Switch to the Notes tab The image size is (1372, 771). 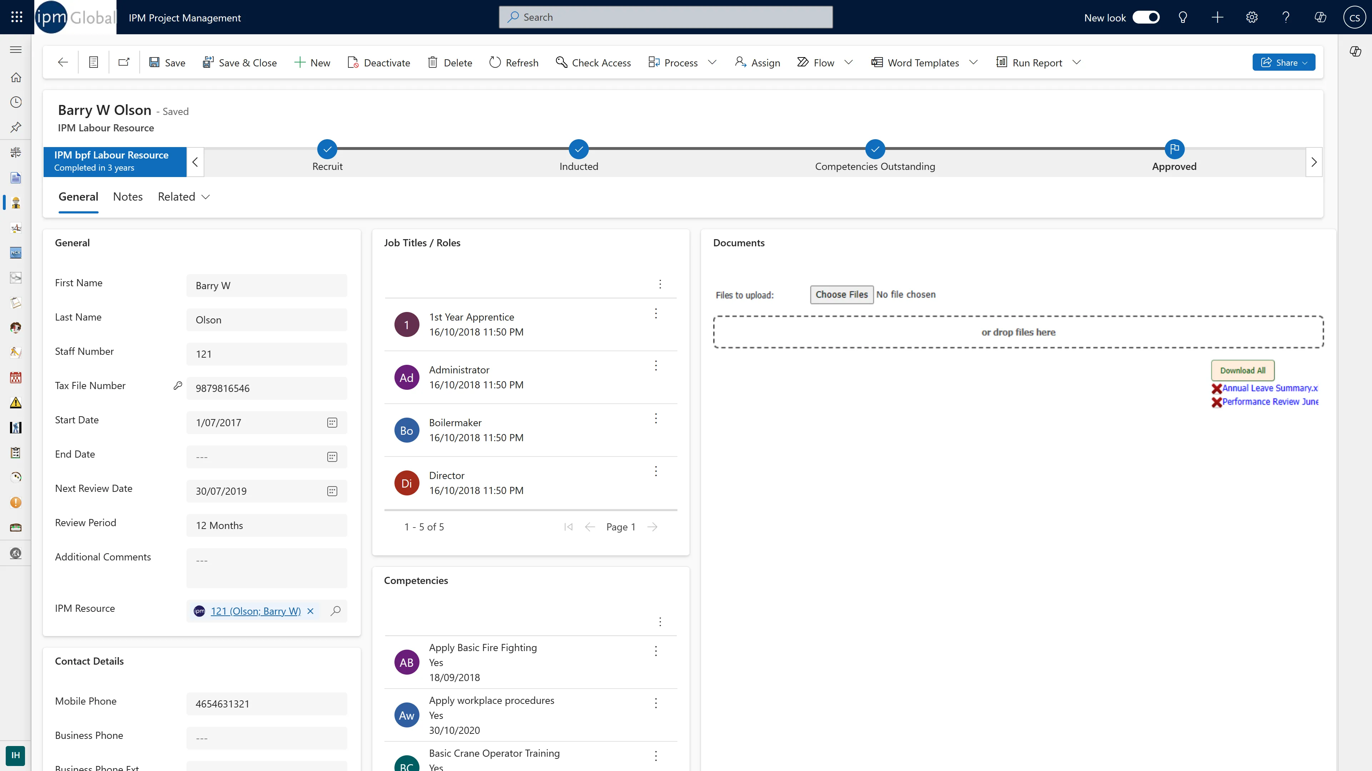pyautogui.click(x=128, y=197)
